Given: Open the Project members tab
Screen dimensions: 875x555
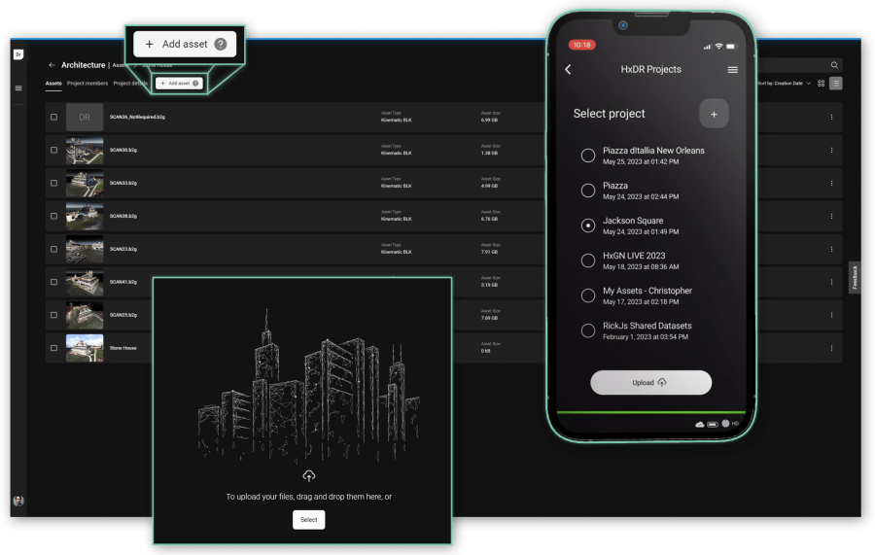Looking at the screenshot, I should tap(87, 84).
